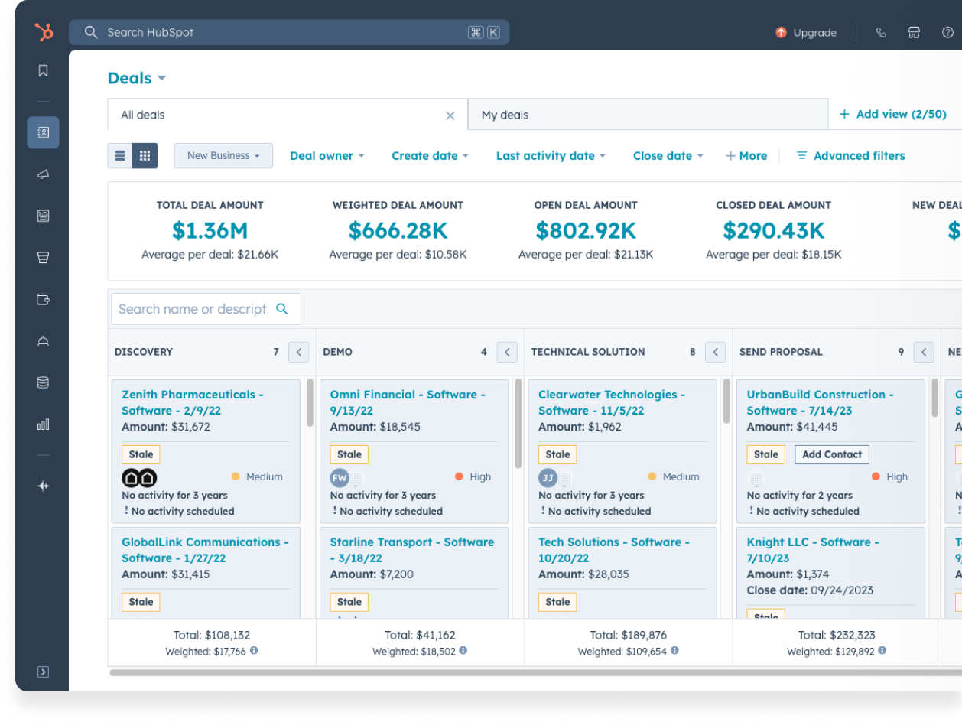Click the info icon beside Weighted: $17,766
This screenshot has width=962, height=722.
coord(254,651)
